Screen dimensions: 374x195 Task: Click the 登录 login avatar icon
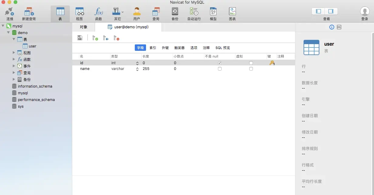click(x=365, y=11)
